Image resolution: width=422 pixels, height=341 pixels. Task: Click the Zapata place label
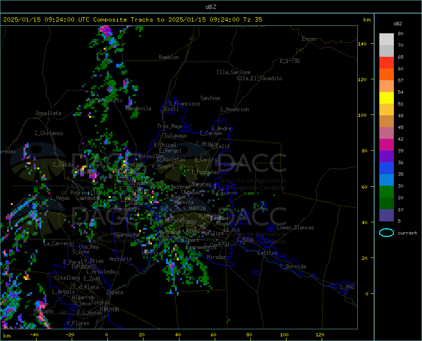pyautogui.click(x=115, y=292)
